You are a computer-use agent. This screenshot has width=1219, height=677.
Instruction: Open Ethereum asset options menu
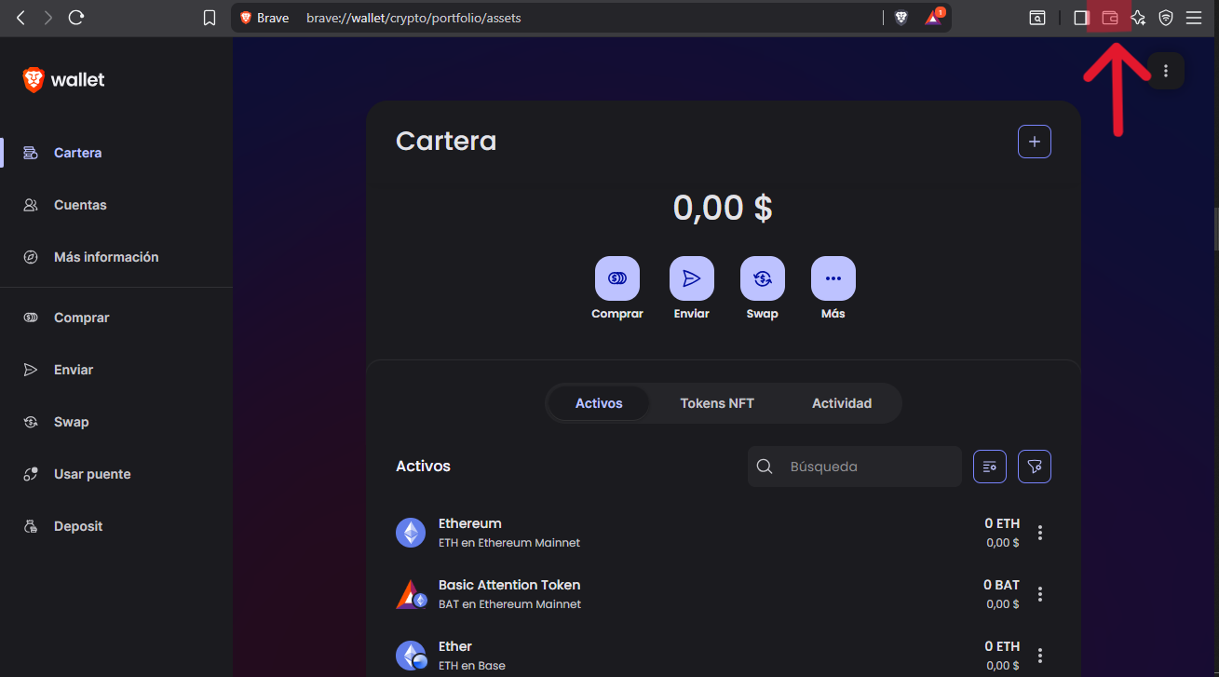pos(1040,533)
